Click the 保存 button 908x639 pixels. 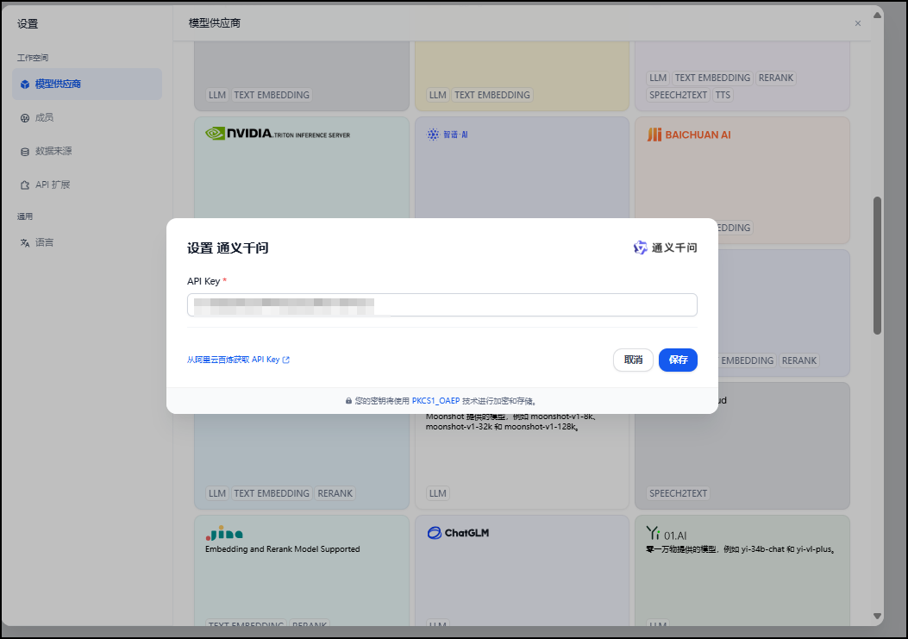(x=678, y=360)
